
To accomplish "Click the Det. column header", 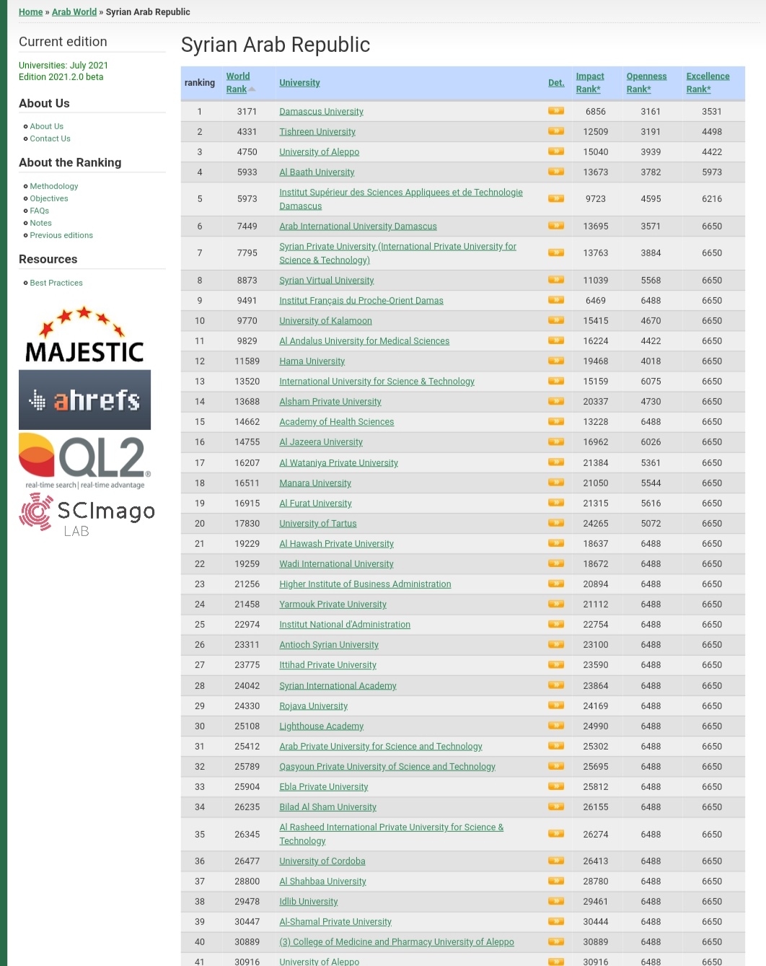I will point(556,83).
